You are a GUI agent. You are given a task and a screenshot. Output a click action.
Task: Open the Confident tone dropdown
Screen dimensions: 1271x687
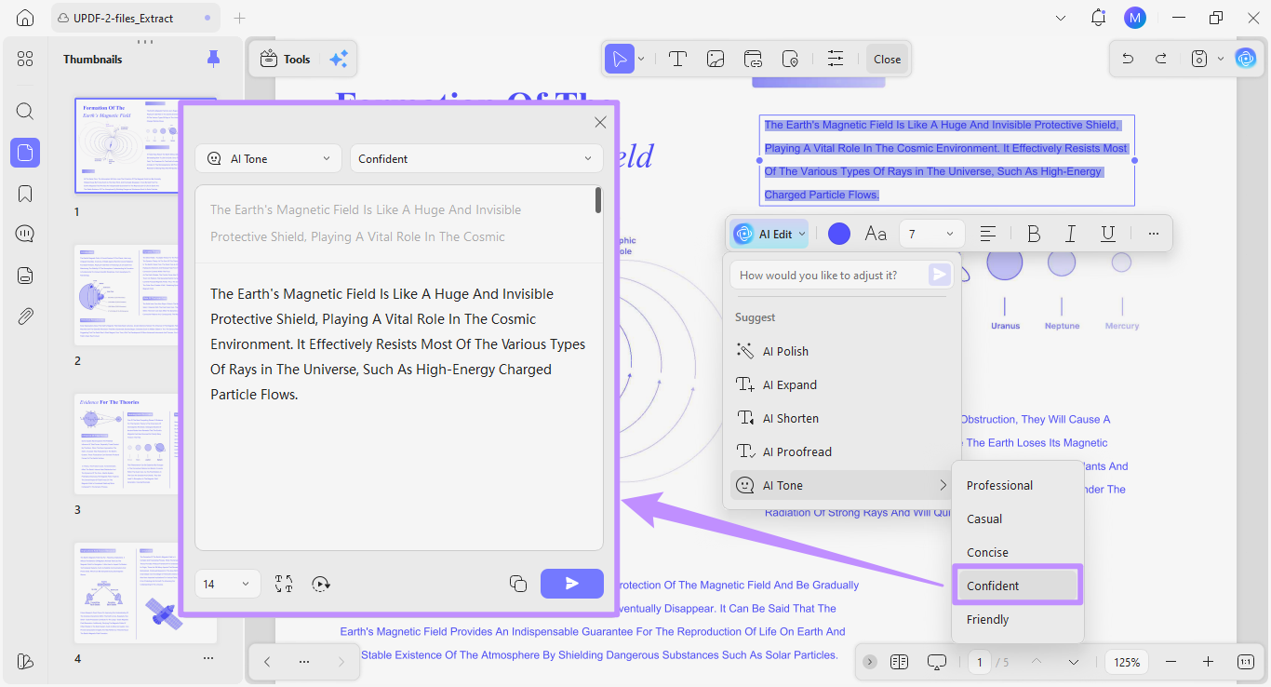coord(476,158)
